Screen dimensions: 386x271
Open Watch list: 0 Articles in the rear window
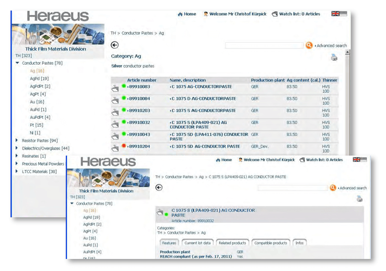tap(296, 14)
